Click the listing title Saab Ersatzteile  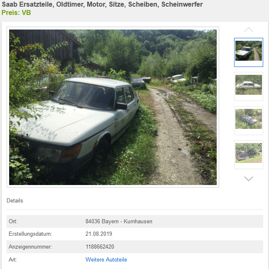point(102,4)
